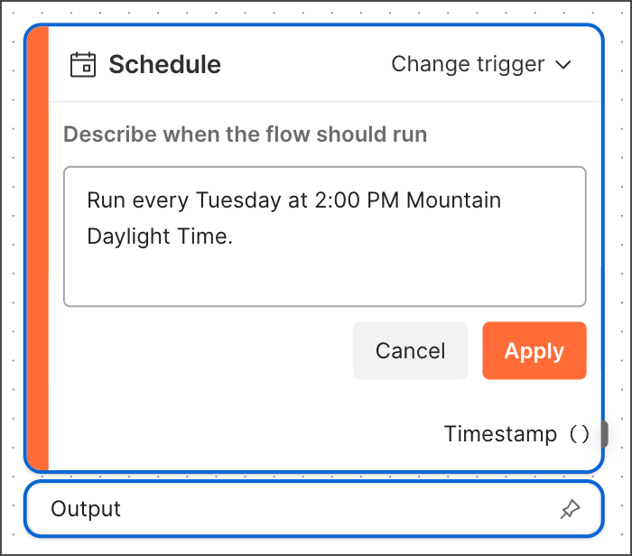Viewport: 632px width, 556px height.
Task: Select the Schedule title text
Action: pos(164,65)
